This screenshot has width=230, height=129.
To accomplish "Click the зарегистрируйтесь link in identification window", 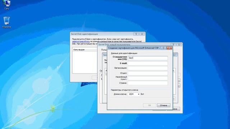I will (81, 42).
